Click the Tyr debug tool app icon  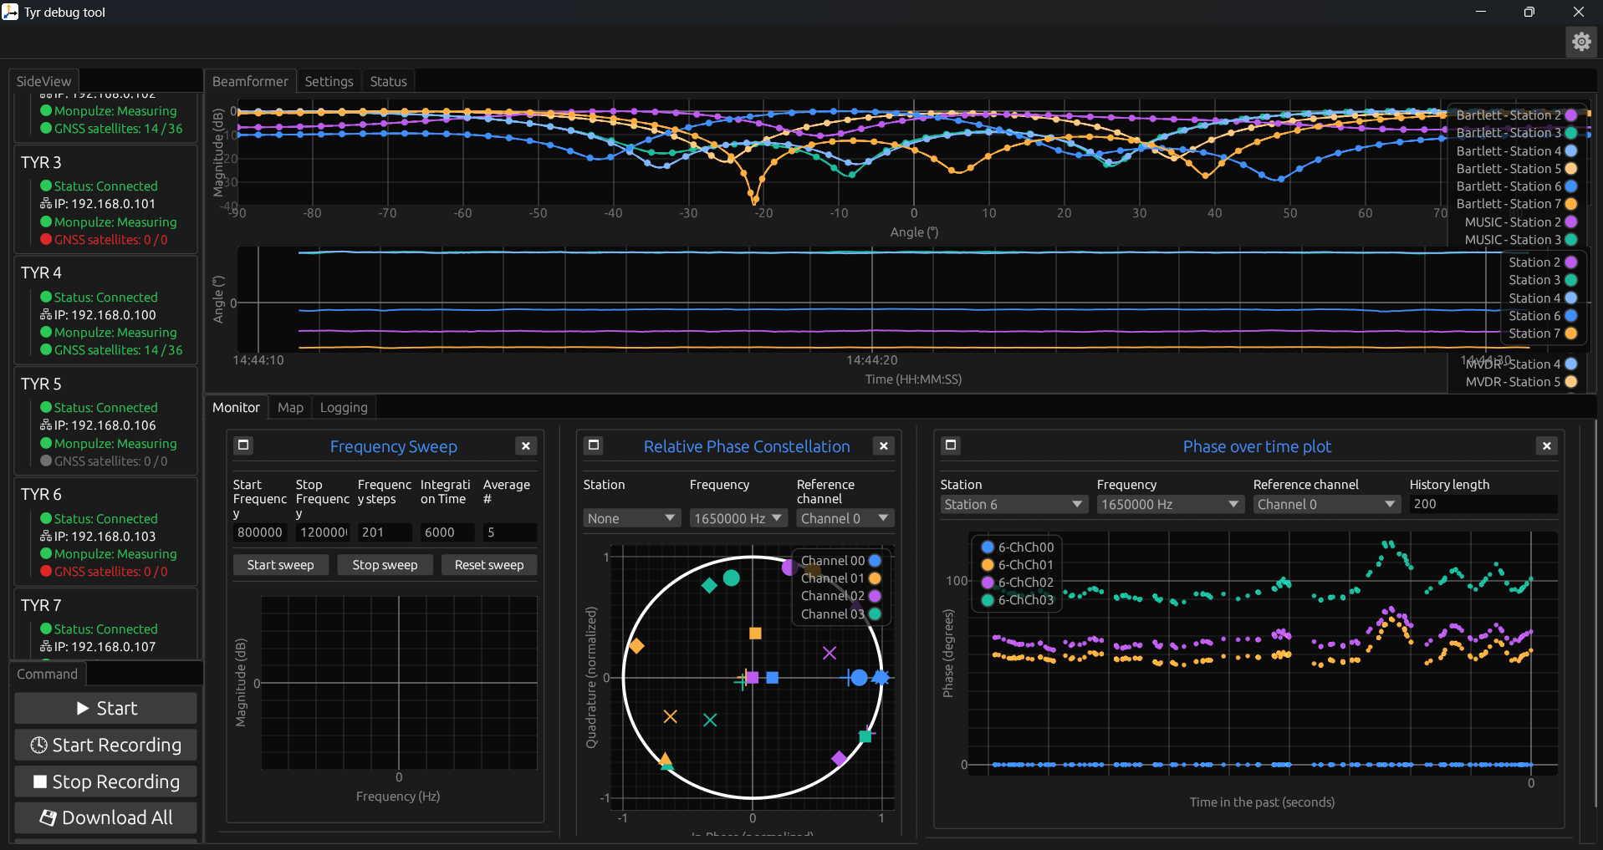coord(10,12)
